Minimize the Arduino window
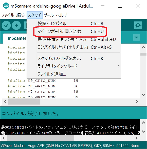The width and height of the screenshot is (147, 149). click(x=102, y=6)
